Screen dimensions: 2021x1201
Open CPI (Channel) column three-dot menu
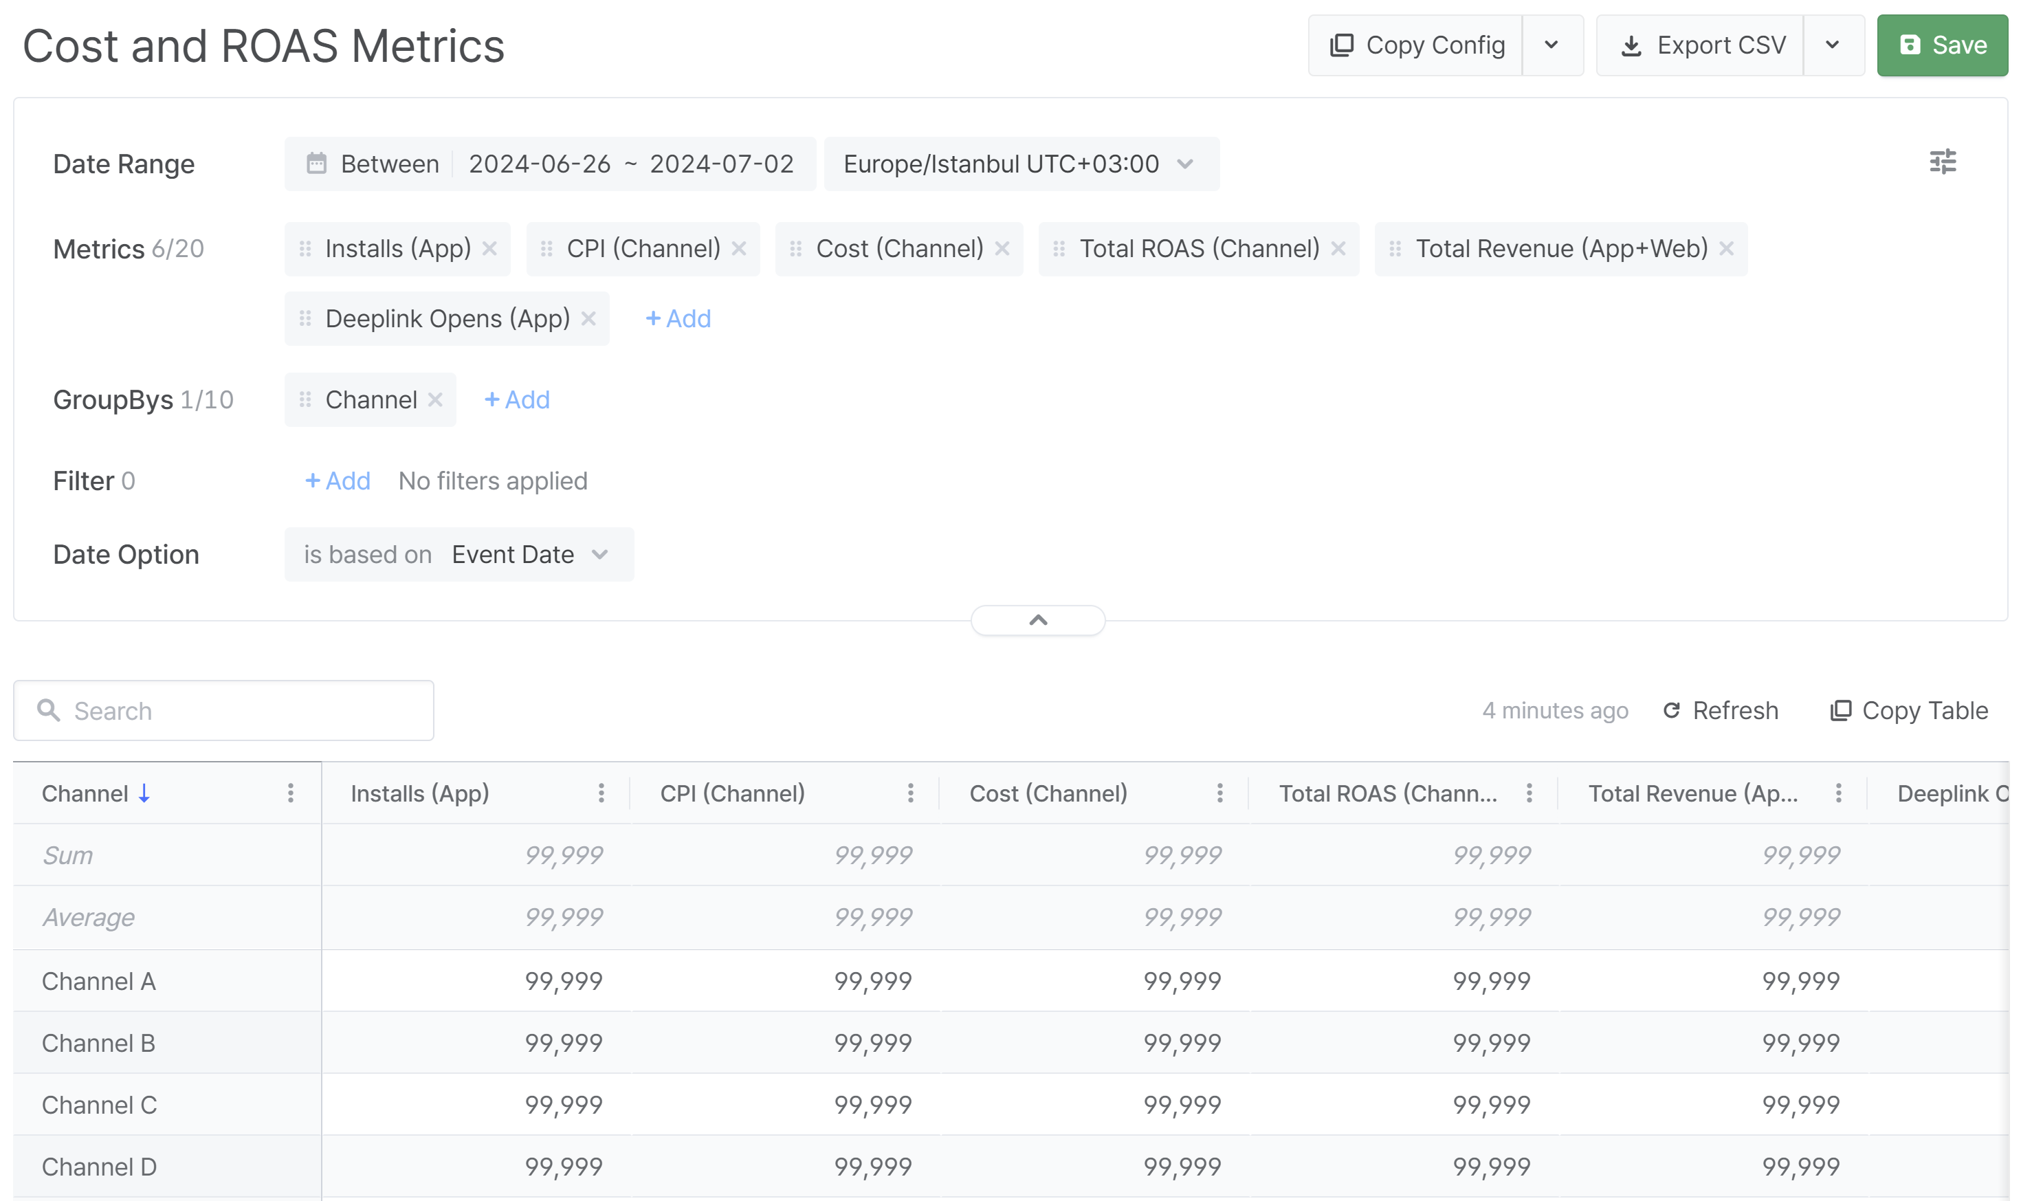[910, 793]
